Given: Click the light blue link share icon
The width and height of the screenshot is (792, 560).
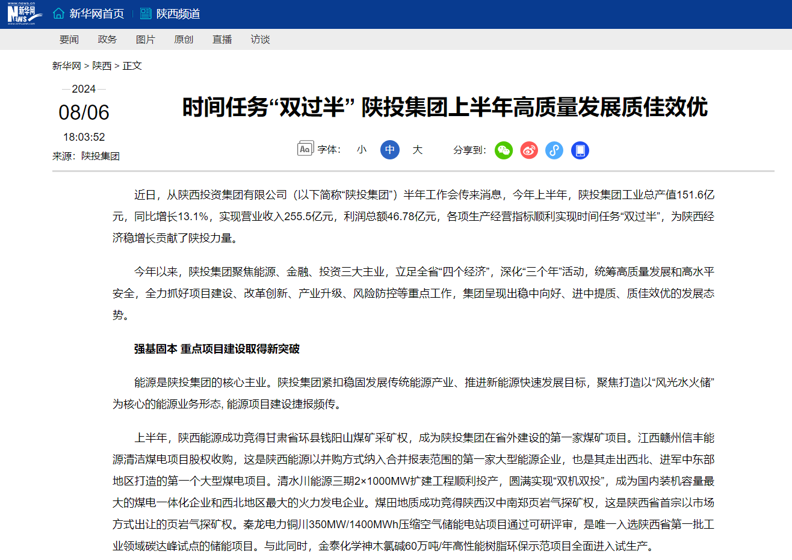Looking at the screenshot, I should pos(554,150).
